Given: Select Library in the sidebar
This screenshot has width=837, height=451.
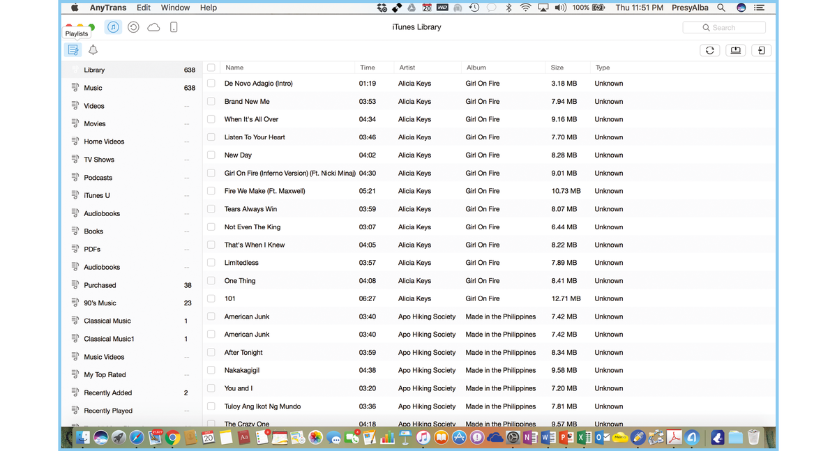Looking at the screenshot, I should click(132, 70).
